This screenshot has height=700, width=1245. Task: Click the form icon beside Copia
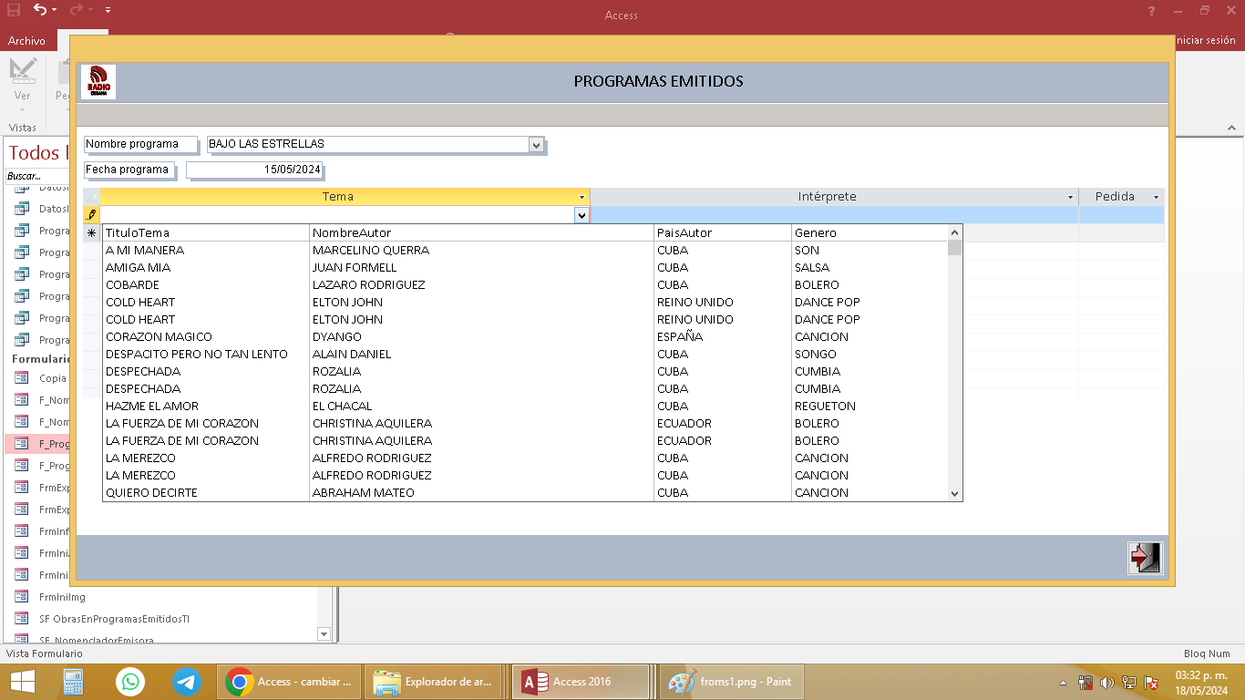tap(23, 378)
